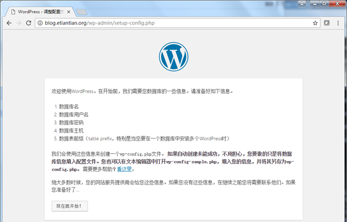Screen dimensions: 347x222
Task: Close the WordPress tab
Action: (x=68, y=11)
